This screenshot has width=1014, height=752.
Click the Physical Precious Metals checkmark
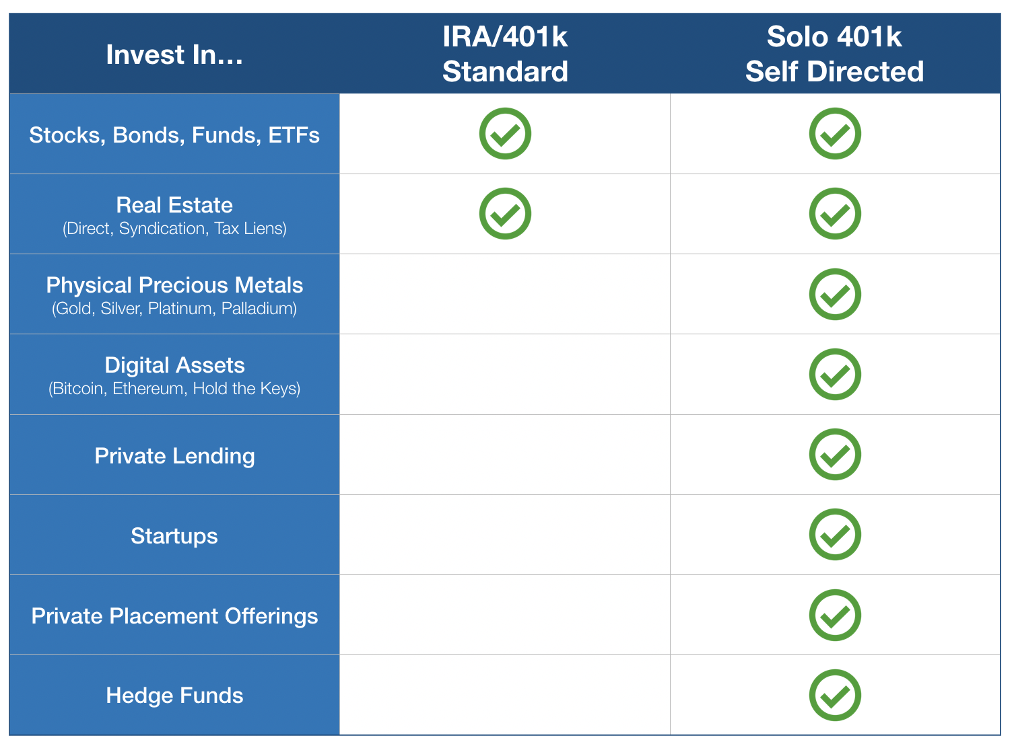click(835, 294)
